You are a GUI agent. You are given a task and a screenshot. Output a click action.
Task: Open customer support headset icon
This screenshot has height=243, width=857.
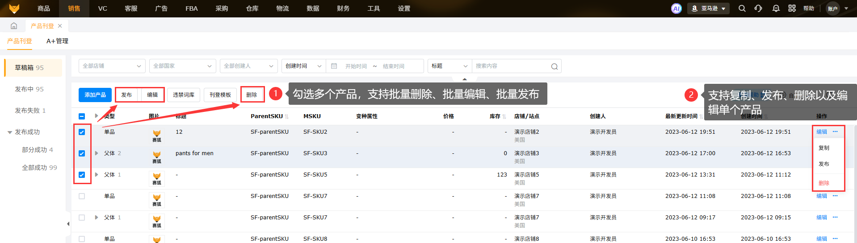pos(758,8)
